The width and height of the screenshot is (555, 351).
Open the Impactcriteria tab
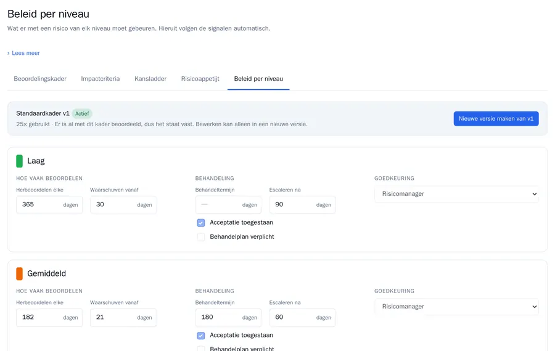[x=100, y=79]
